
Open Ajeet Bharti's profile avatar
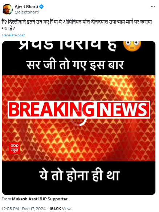pos(8,9)
